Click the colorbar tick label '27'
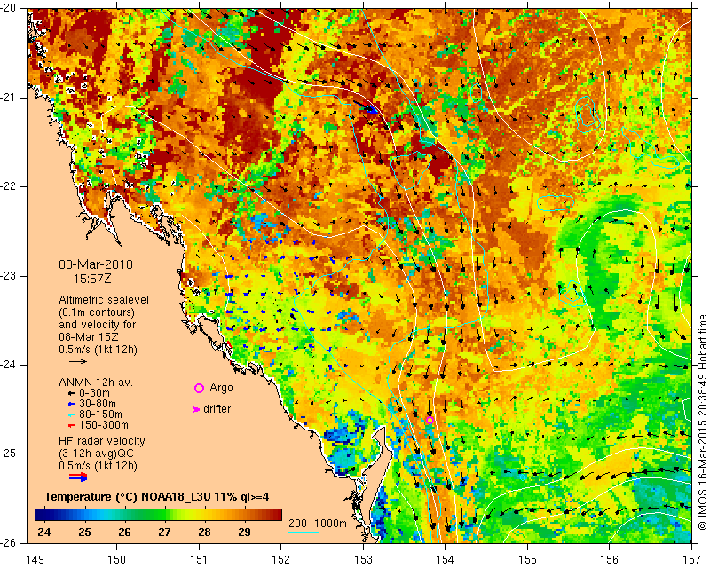This screenshot has height=568, width=710. click(x=164, y=532)
